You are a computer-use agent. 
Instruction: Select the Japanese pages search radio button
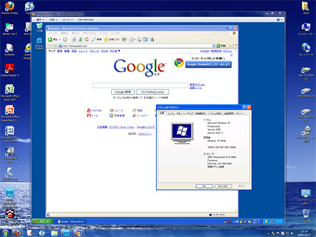coord(142,97)
